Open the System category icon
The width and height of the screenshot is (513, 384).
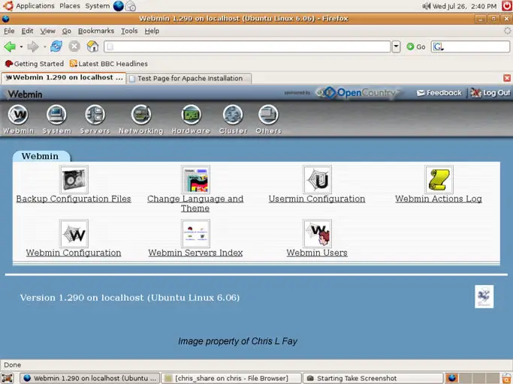tap(56, 115)
